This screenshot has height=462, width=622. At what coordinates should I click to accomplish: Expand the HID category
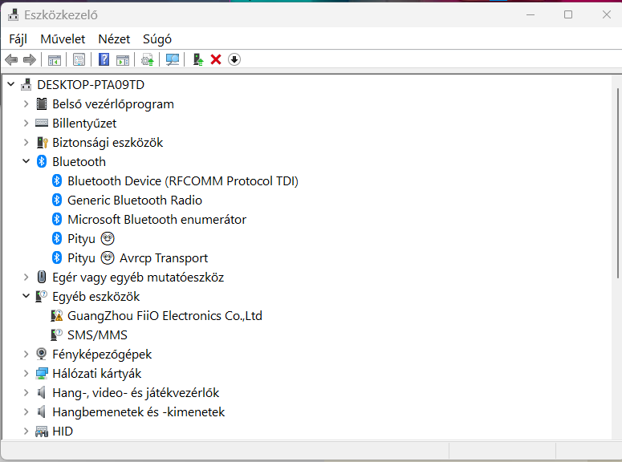pyautogui.click(x=26, y=431)
